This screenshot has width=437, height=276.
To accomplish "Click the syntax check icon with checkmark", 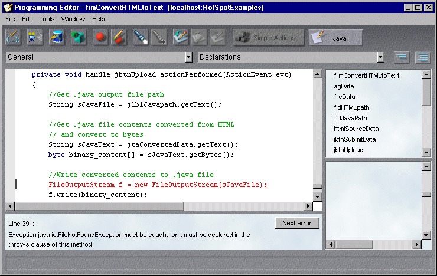I will [13, 37].
